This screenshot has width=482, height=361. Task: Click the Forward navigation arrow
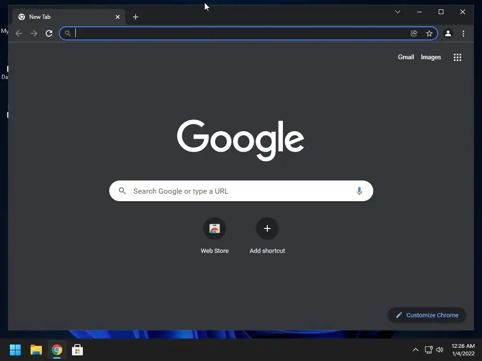click(34, 33)
